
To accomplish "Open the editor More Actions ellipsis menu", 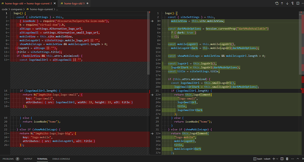I will [x=302, y=3].
